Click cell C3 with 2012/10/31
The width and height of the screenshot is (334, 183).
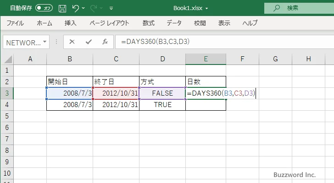pyautogui.click(x=116, y=93)
